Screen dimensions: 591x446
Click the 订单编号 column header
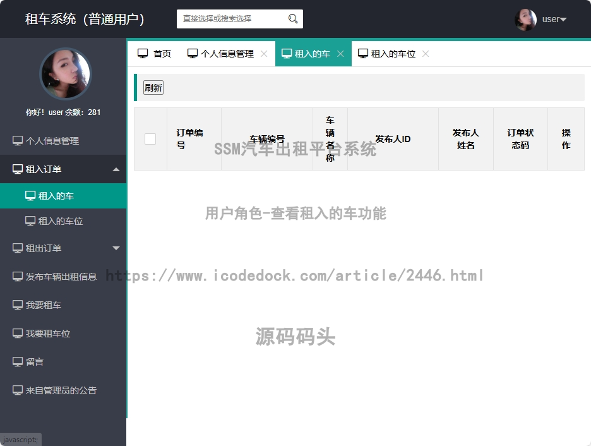[194, 139]
